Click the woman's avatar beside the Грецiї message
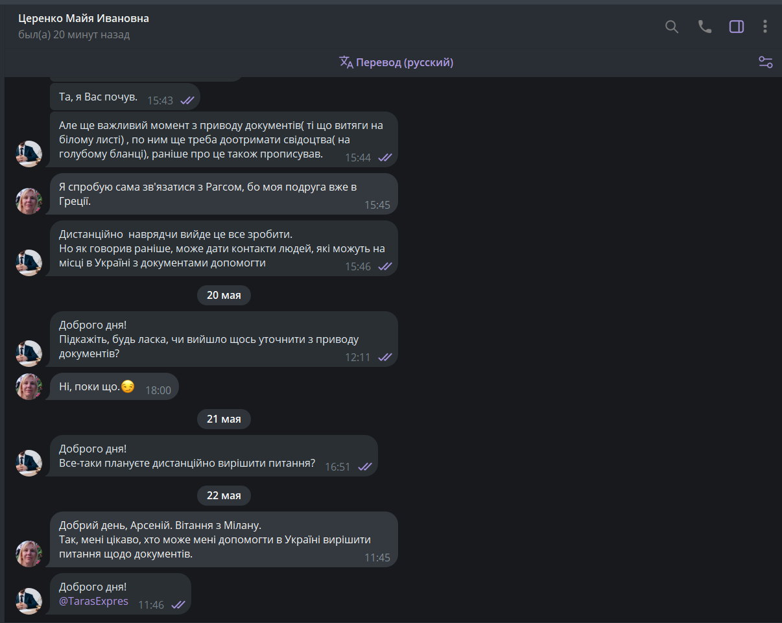The height and width of the screenshot is (623, 782). [29, 201]
